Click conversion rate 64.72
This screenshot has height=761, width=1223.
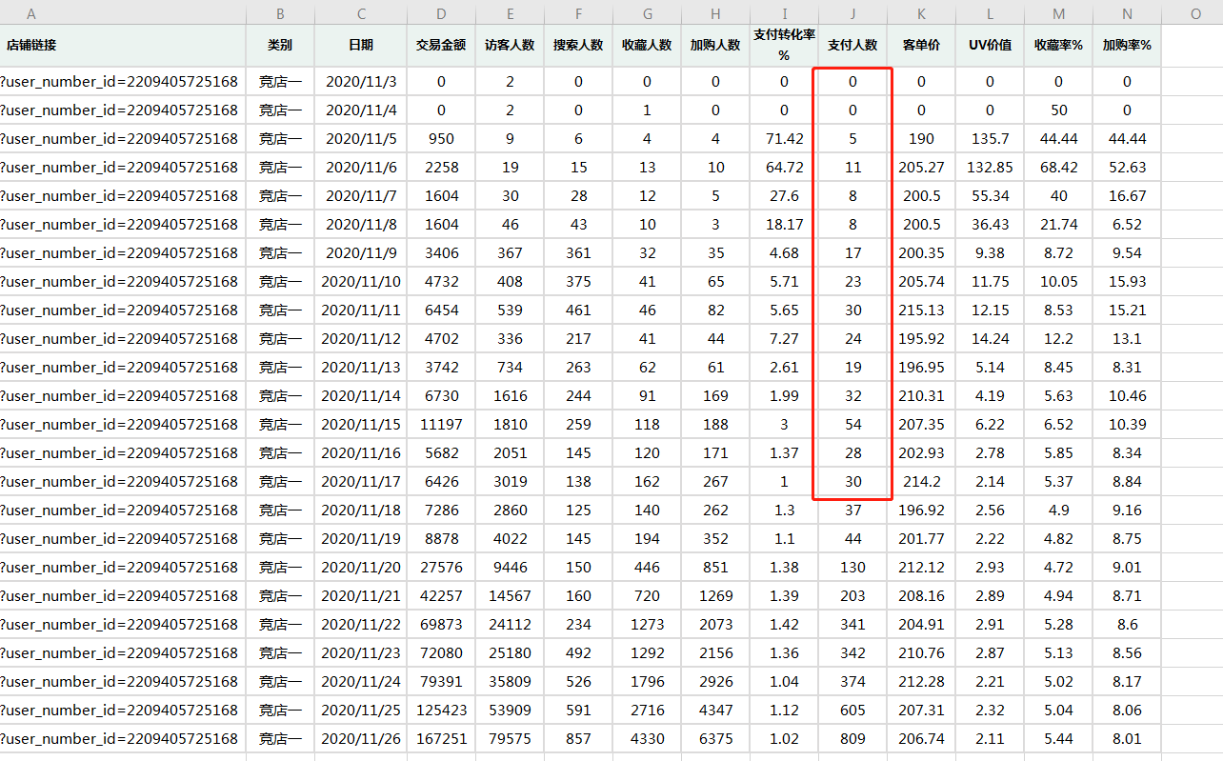[784, 168]
